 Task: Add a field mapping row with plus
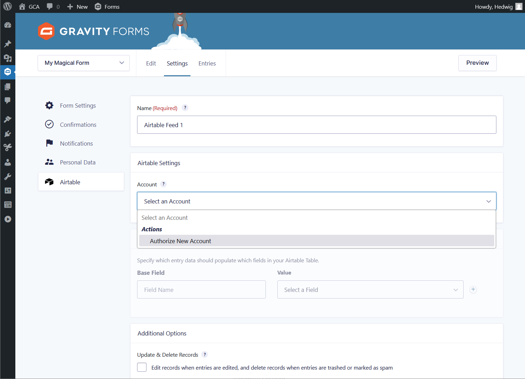(x=473, y=289)
